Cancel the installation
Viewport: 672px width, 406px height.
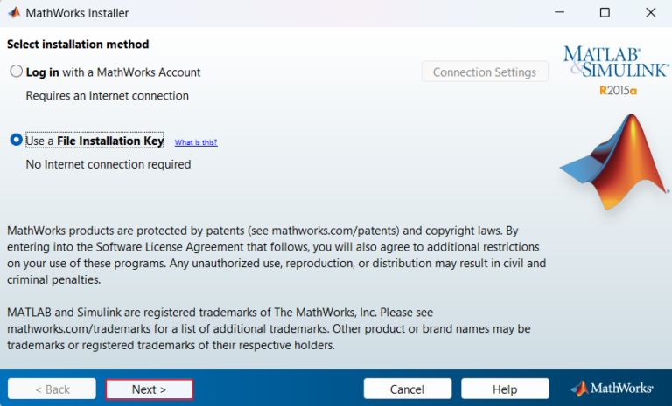pyautogui.click(x=407, y=389)
